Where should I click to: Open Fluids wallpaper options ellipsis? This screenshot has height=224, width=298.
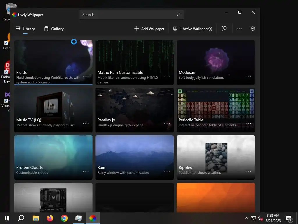[86, 76]
